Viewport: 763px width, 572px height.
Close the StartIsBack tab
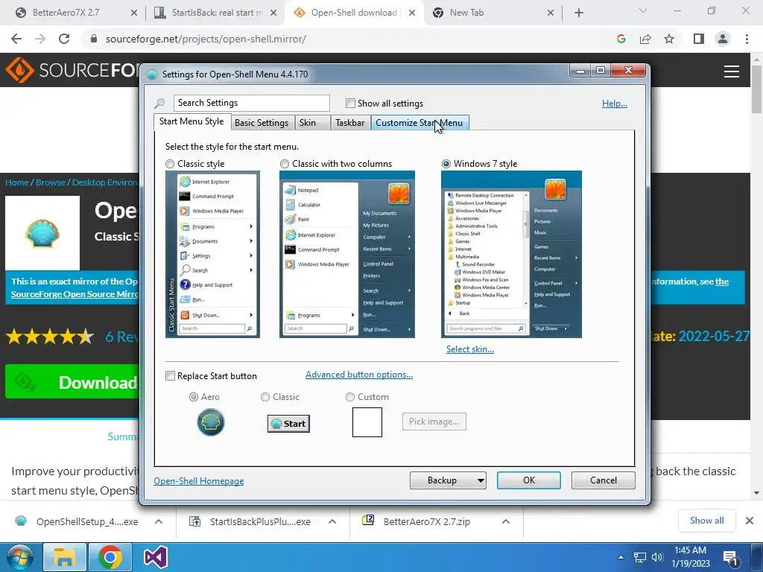[273, 13]
